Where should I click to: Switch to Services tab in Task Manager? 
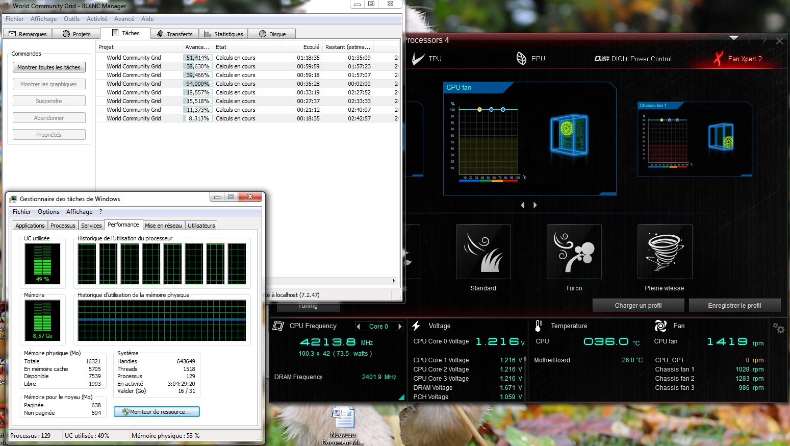[x=91, y=226]
